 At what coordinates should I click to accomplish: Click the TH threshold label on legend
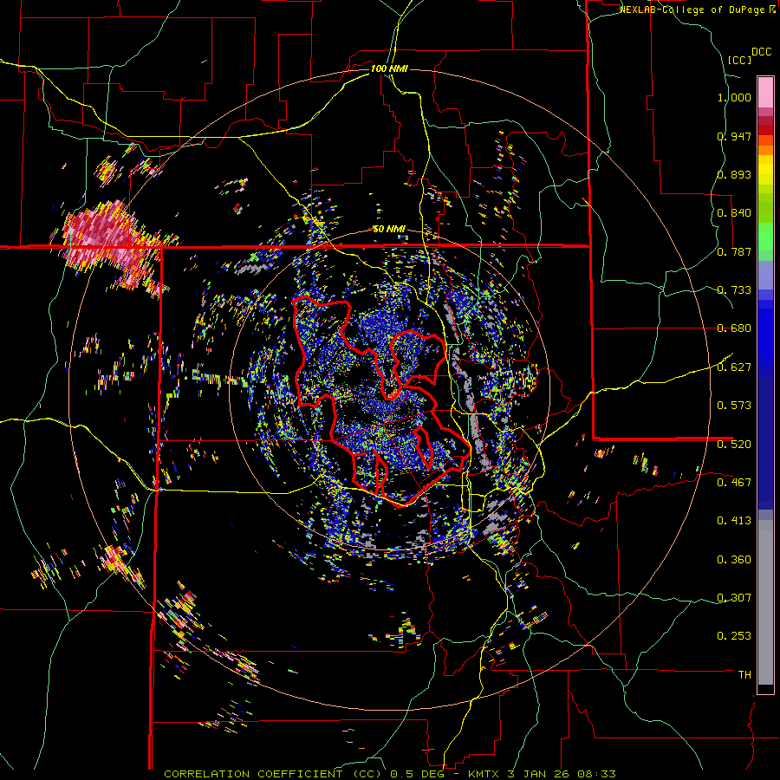click(x=744, y=675)
